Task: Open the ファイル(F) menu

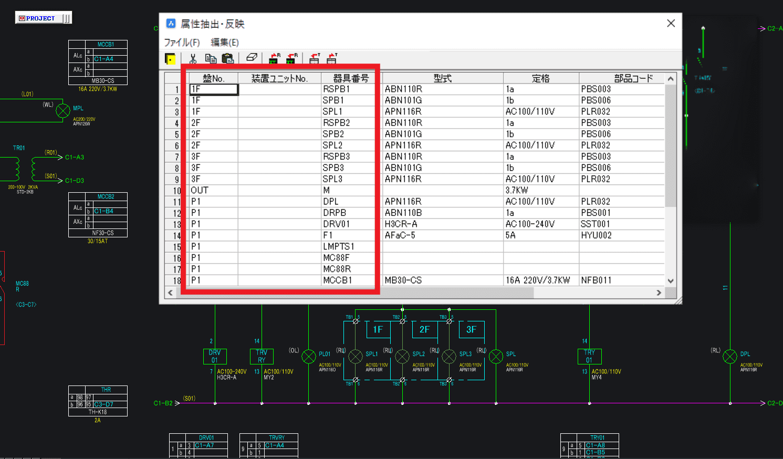Action: click(x=182, y=43)
